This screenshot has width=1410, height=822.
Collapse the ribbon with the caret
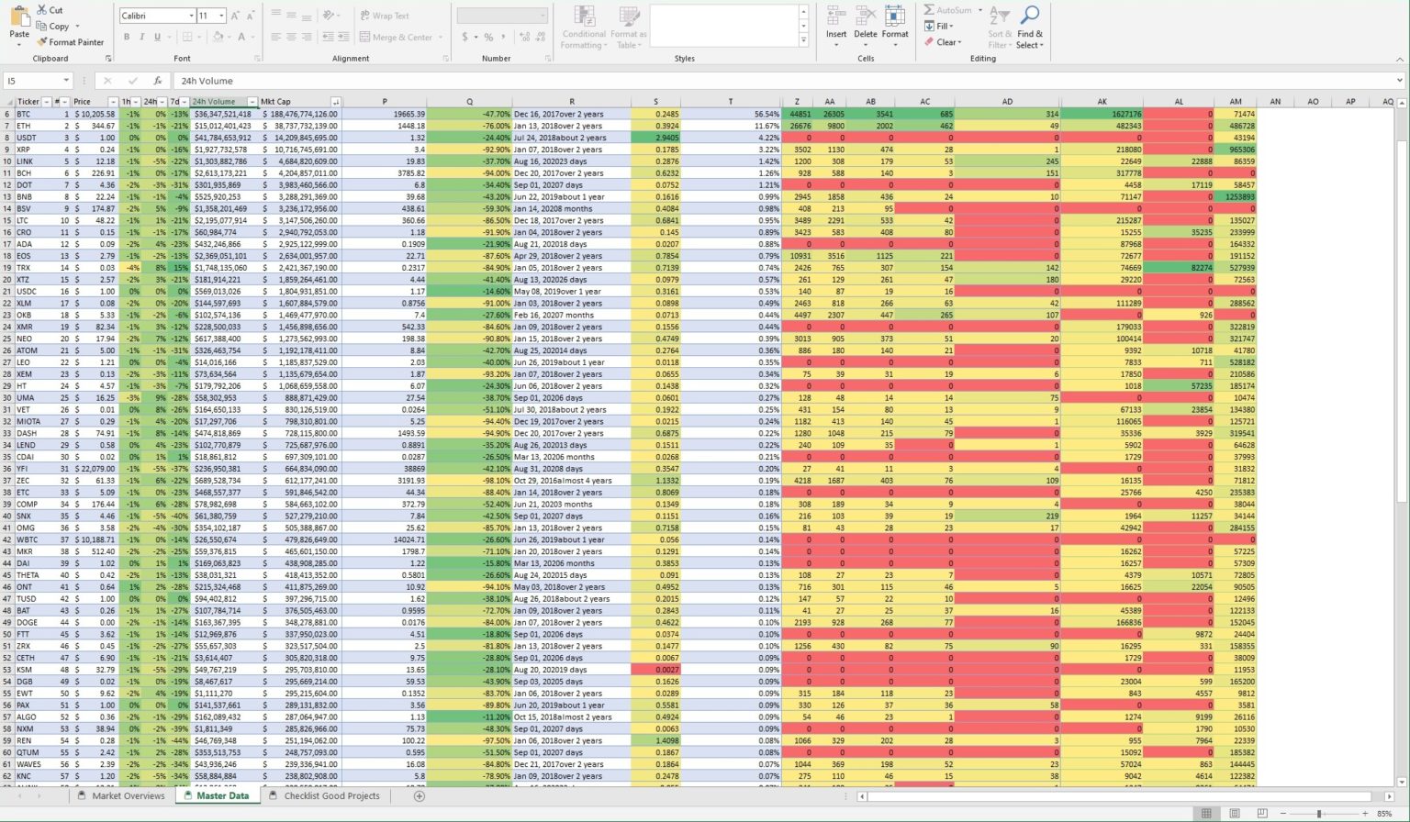1399,59
